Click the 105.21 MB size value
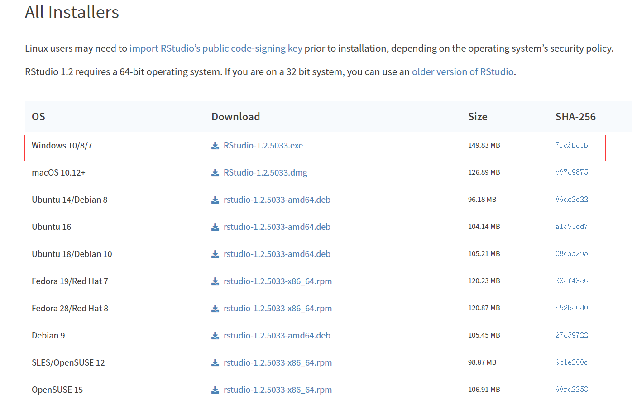The image size is (632, 395). [484, 254]
